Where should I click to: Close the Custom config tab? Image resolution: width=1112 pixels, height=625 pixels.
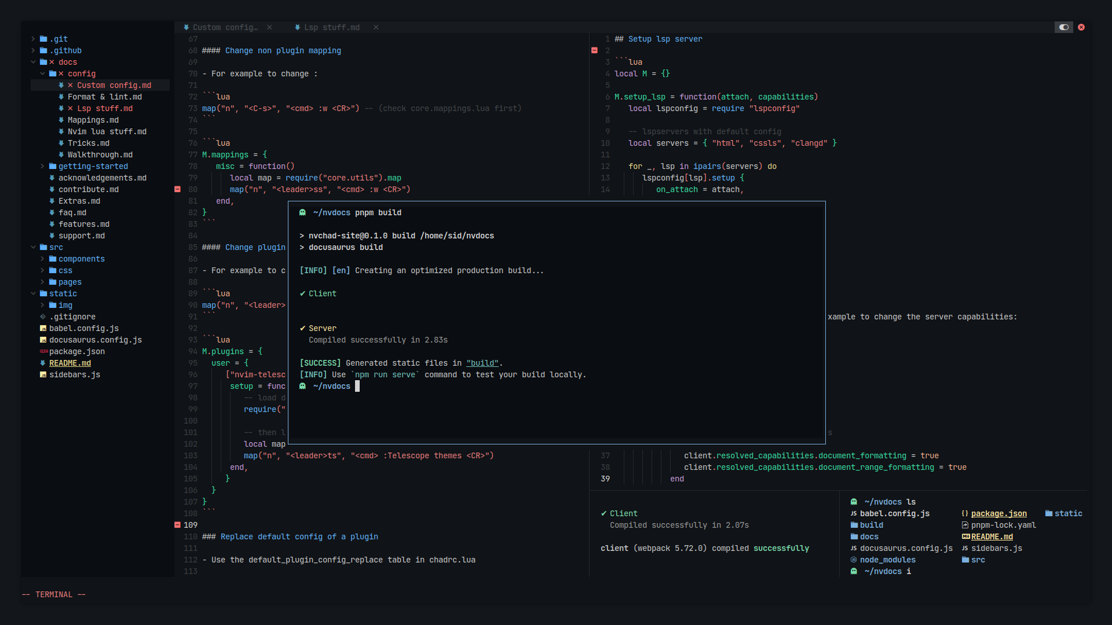[269, 27]
